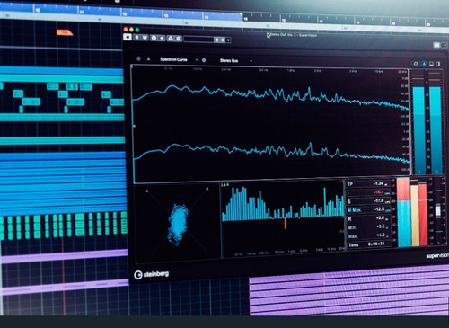This screenshot has width=449, height=328.
Task: Open the Spectrum Curve module selector
Action: (173, 59)
